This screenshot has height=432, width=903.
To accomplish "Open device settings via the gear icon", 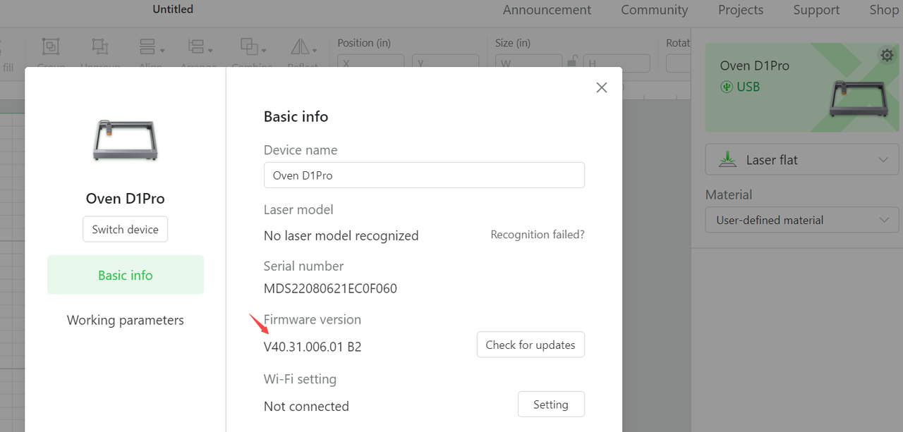I will (x=887, y=55).
